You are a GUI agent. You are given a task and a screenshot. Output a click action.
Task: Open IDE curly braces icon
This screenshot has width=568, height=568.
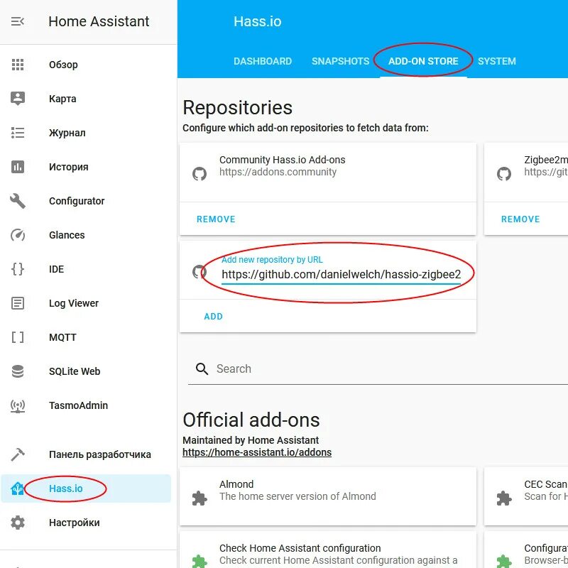point(17,269)
